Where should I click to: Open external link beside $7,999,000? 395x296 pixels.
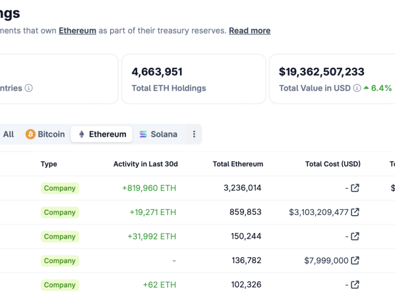click(x=355, y=260)
